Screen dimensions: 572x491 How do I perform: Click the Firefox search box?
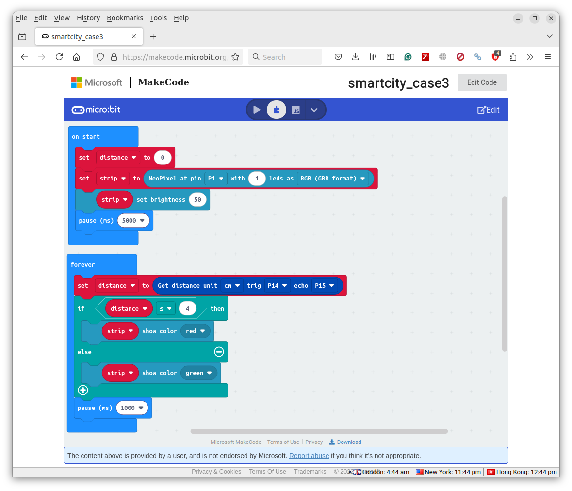(285, 57)
